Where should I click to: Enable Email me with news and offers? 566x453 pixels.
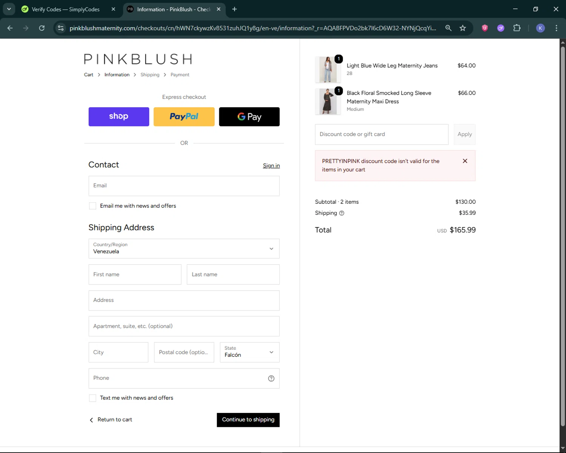point(92,206)
